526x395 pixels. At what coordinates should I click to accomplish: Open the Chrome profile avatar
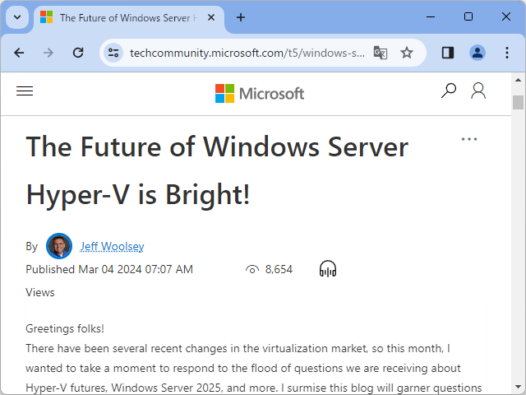coord(478,53)
